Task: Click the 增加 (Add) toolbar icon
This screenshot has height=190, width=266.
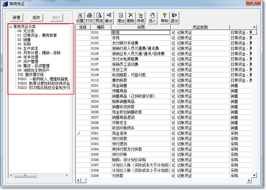Action: click(121, 17)
